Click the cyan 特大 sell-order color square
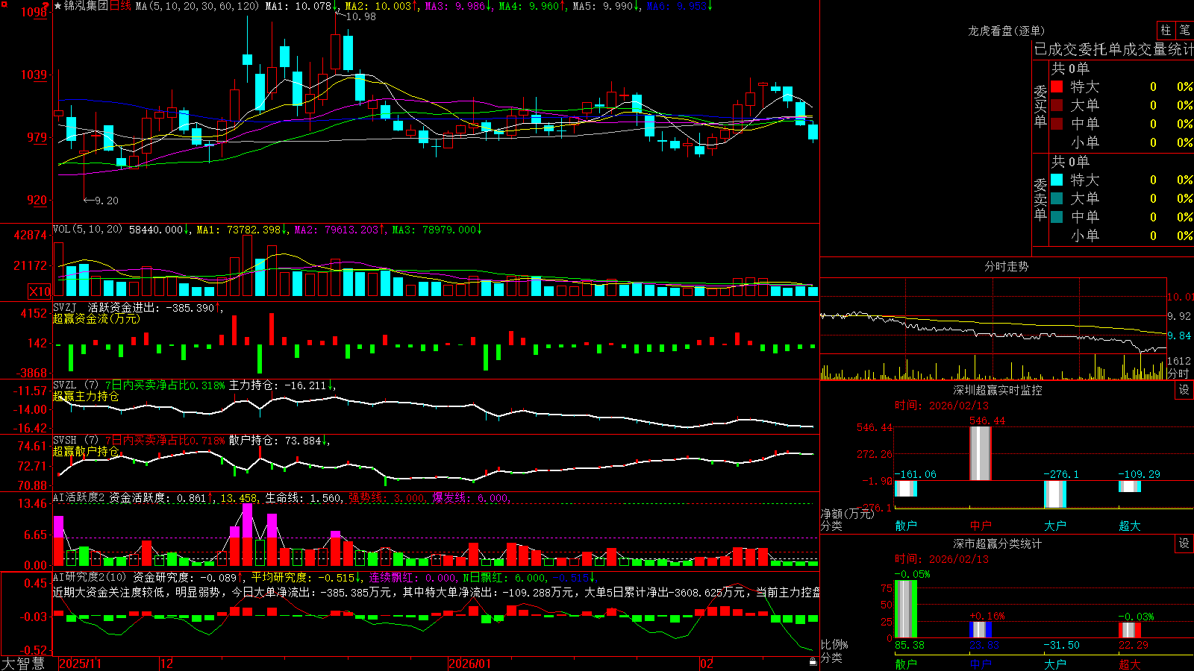The width and height of the screenshot is (1194, 671). click(1057, 180)
